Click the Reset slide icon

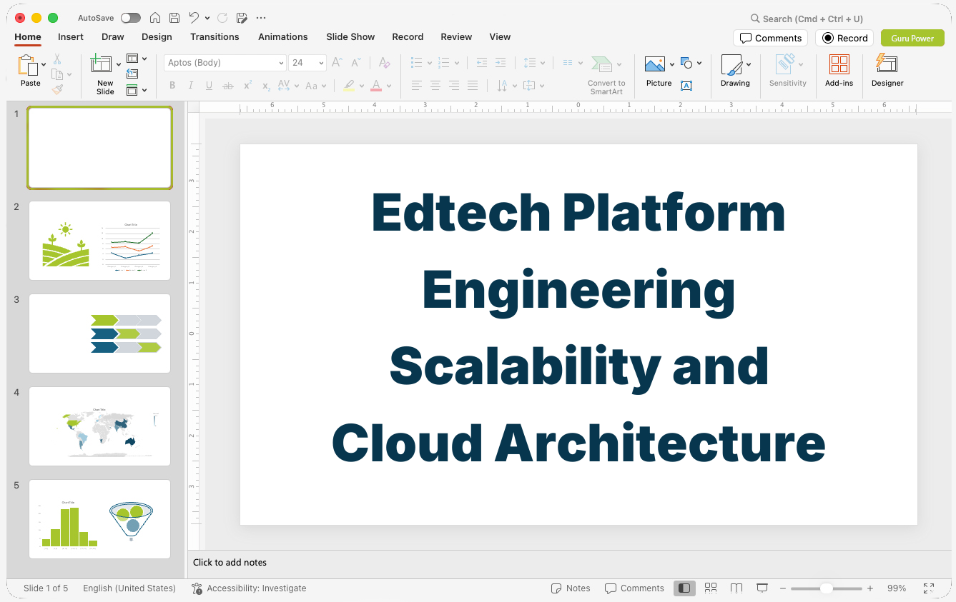pos(132,74)
